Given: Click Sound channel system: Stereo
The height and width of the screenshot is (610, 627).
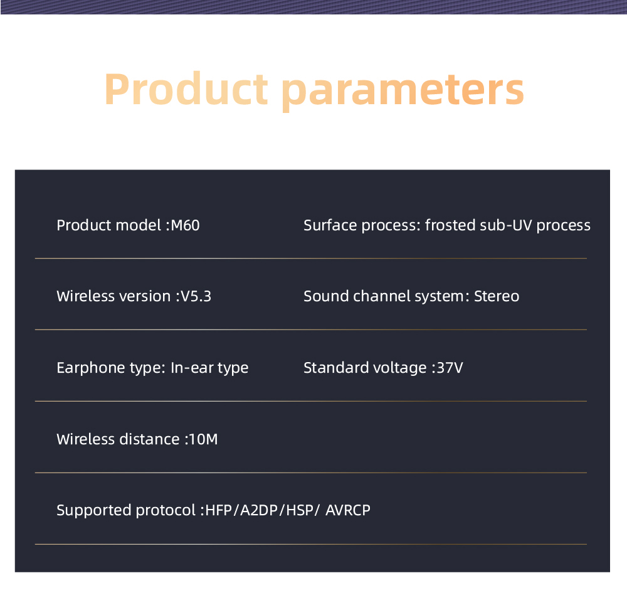Looking at the screenshot, I should 411,297.
